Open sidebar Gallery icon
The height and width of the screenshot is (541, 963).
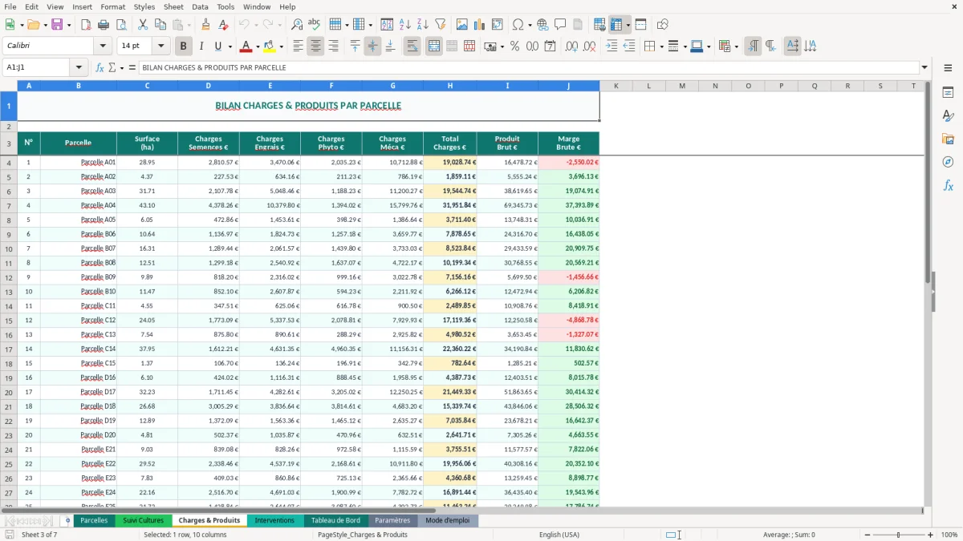click(x=948, y=139)
